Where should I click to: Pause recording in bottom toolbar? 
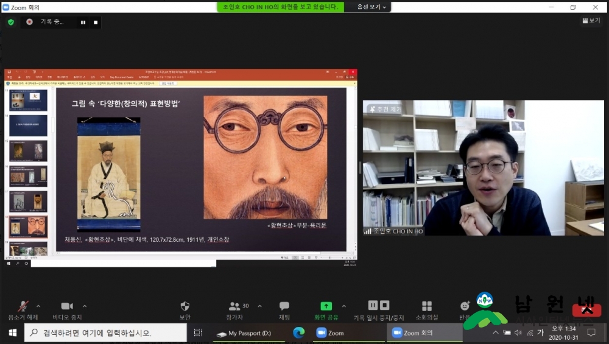[373, 305]
